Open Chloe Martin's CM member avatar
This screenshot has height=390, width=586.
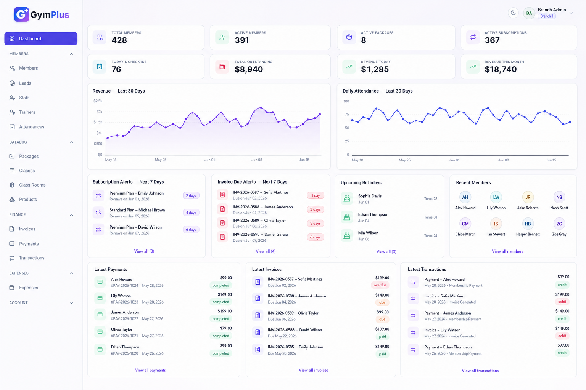465,224
